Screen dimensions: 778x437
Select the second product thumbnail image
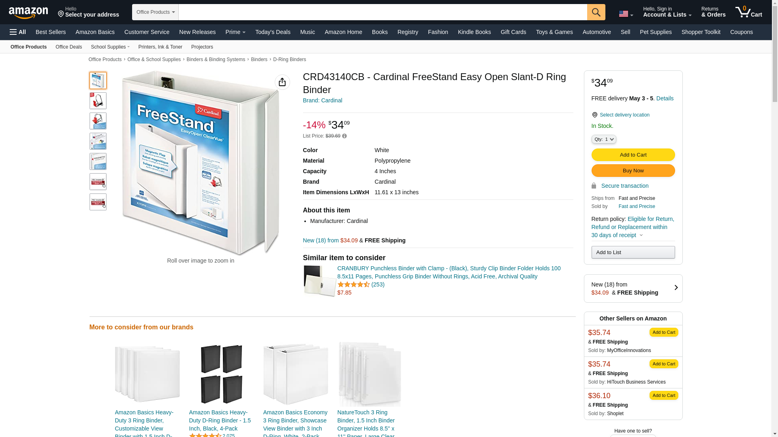(98, 101)
